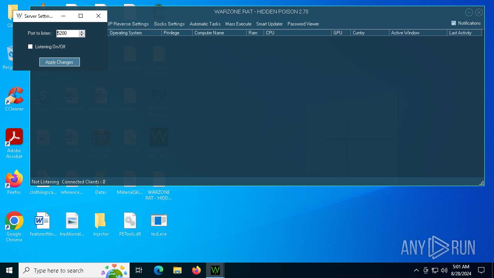Open CCleaner desktop shortcut
The height and width of the screenshot is (278, 494).
coord(14,99)
